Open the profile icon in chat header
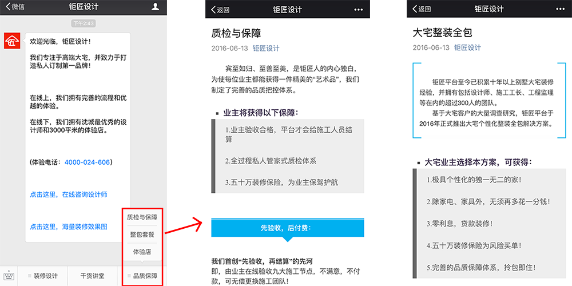The height and width of the screenshot is (286, 572). [156, 7]
